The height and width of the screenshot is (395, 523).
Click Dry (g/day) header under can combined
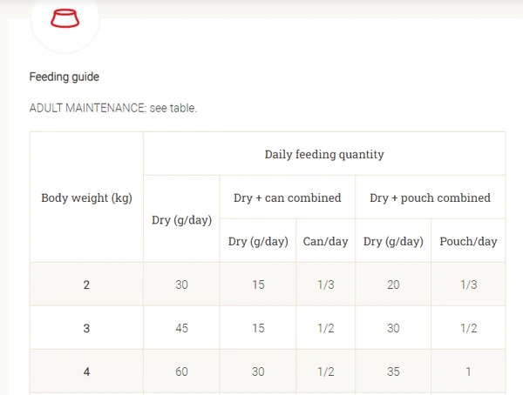coord(258,241)
